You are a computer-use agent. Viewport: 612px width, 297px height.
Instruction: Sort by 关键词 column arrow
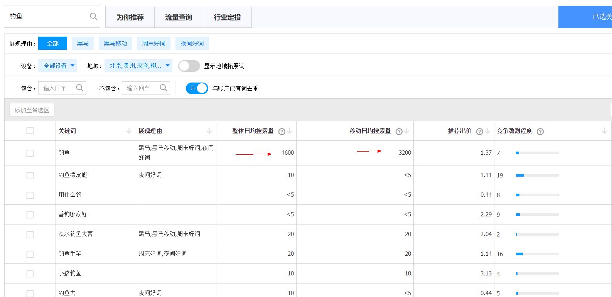[x=129, y=131]
